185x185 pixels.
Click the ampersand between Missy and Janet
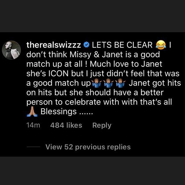[97, 55]
